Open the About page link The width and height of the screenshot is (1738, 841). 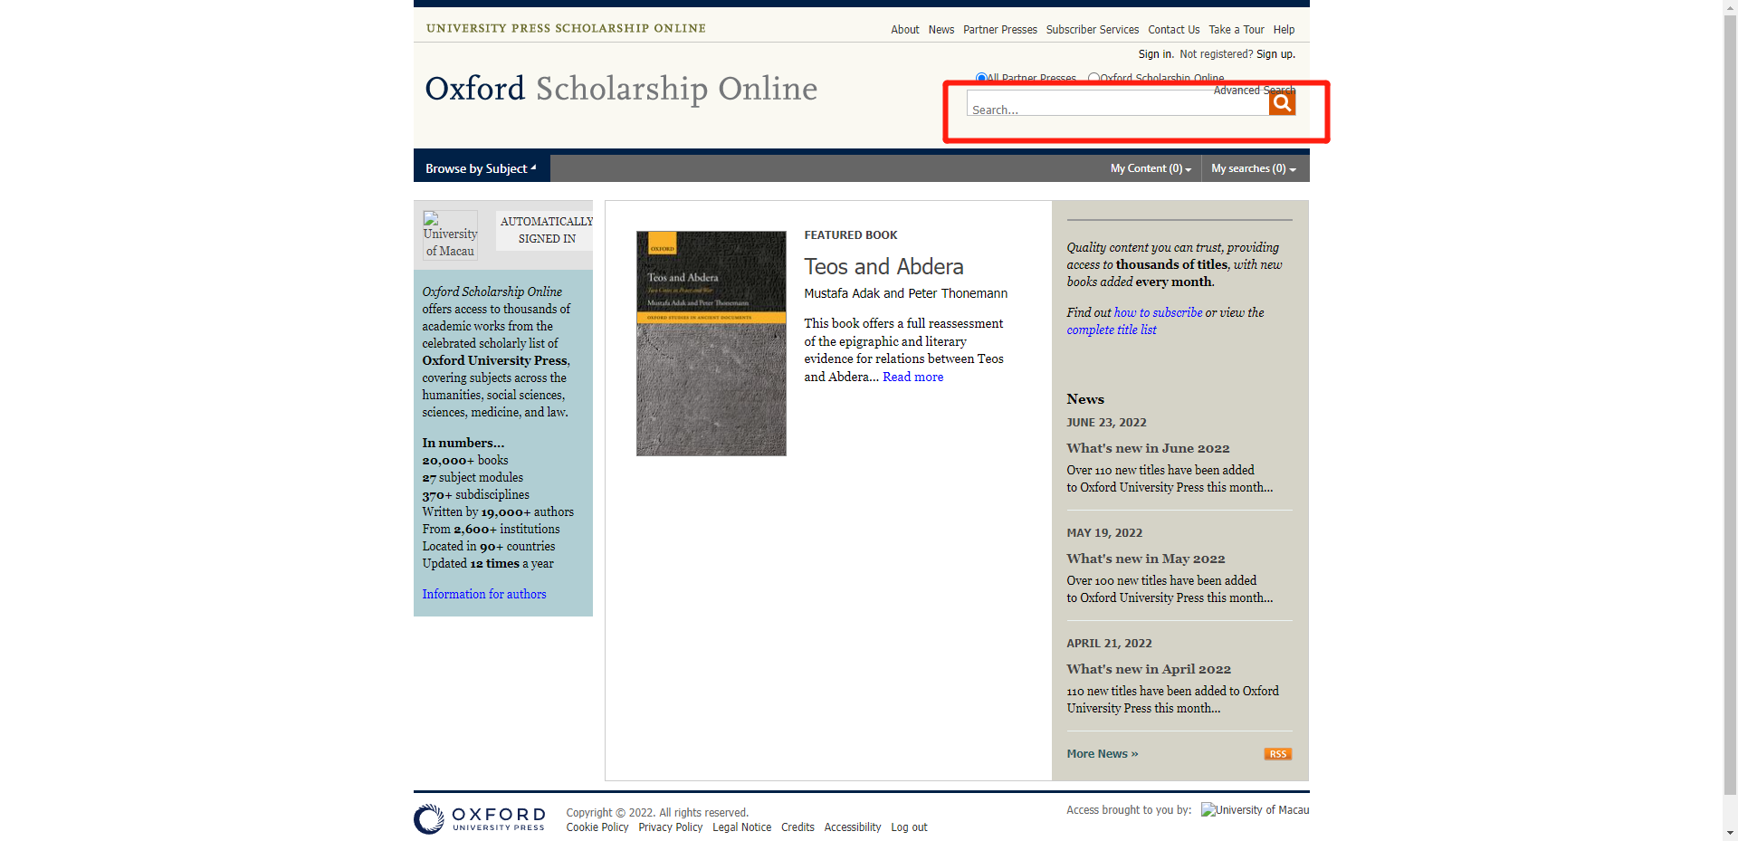pos(904,30)
